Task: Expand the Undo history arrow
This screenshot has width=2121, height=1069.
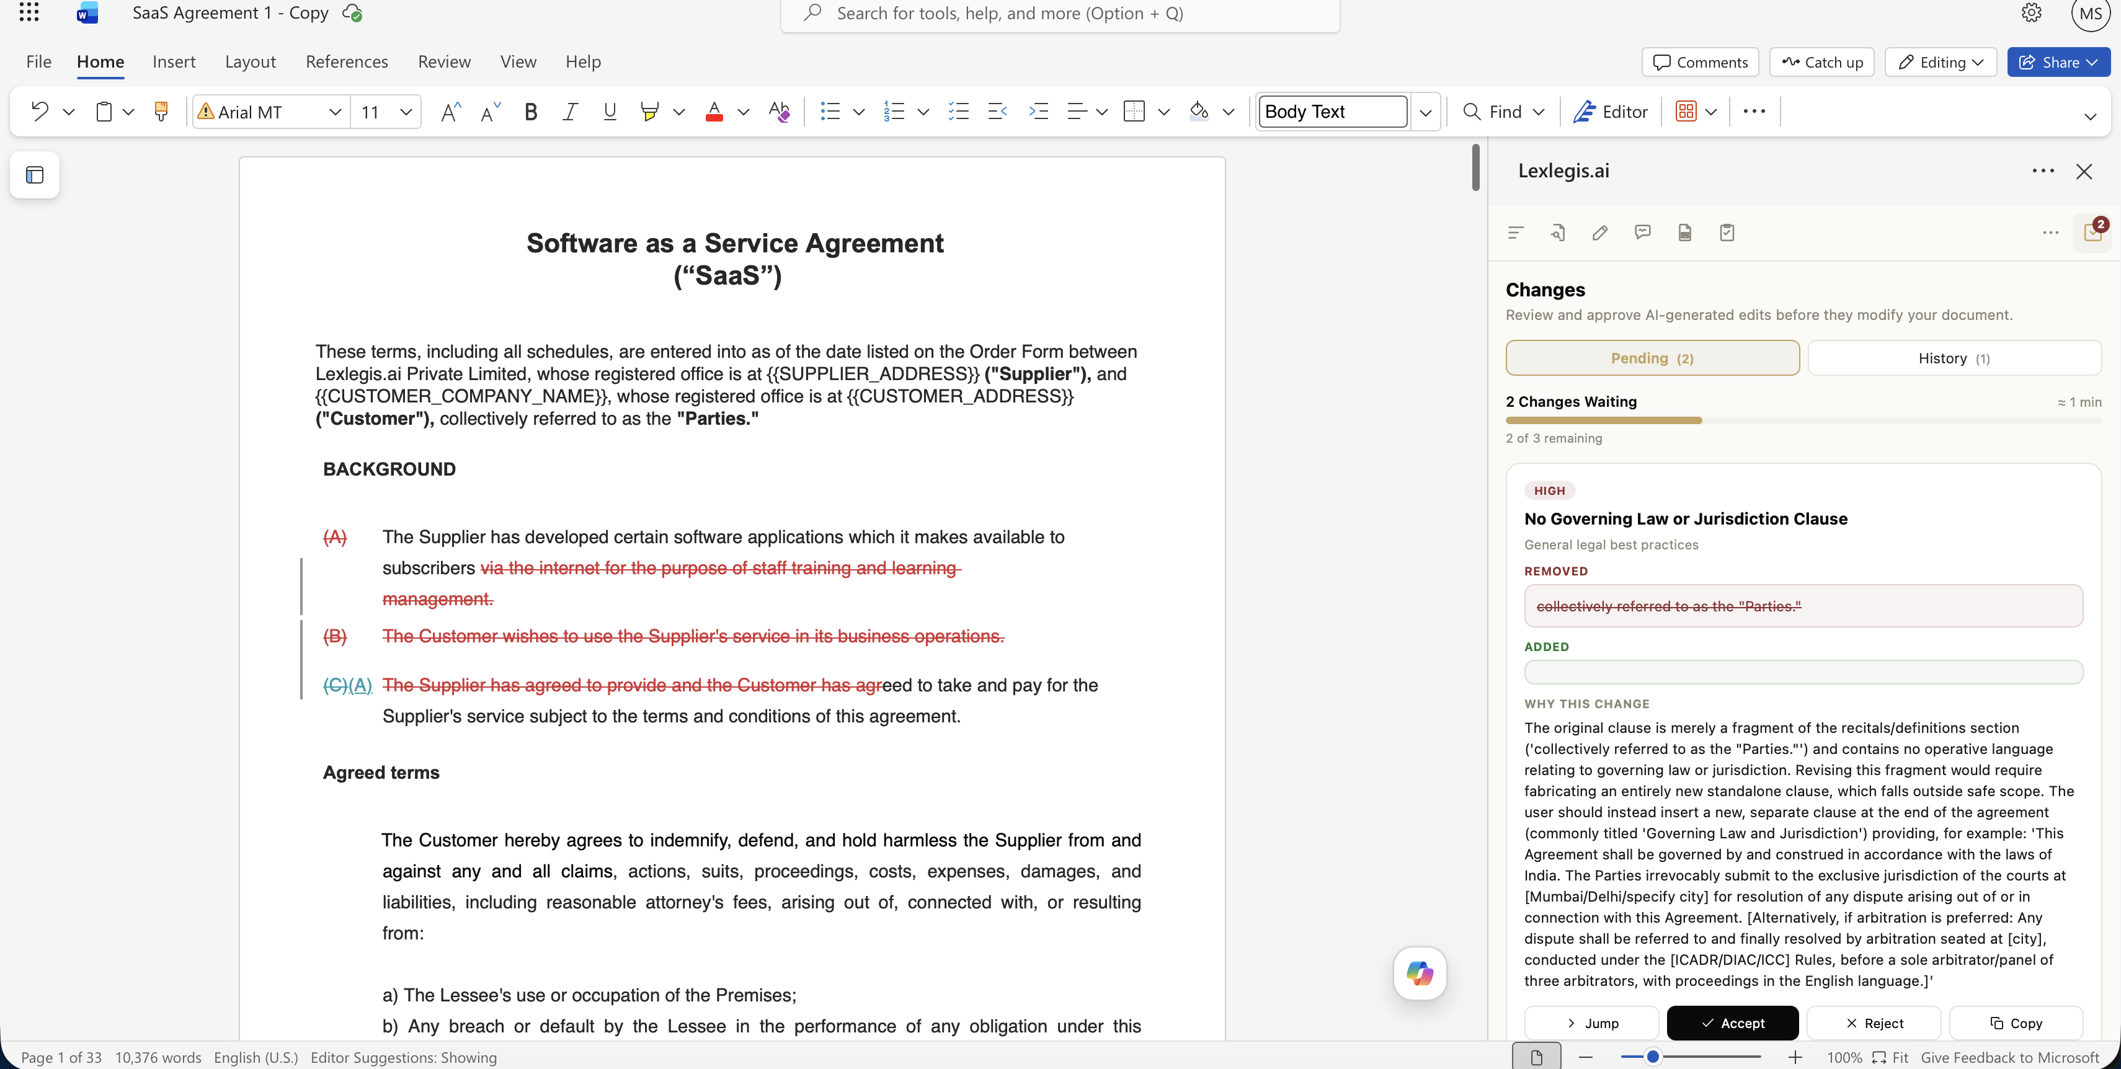Action: coord(69,111)
